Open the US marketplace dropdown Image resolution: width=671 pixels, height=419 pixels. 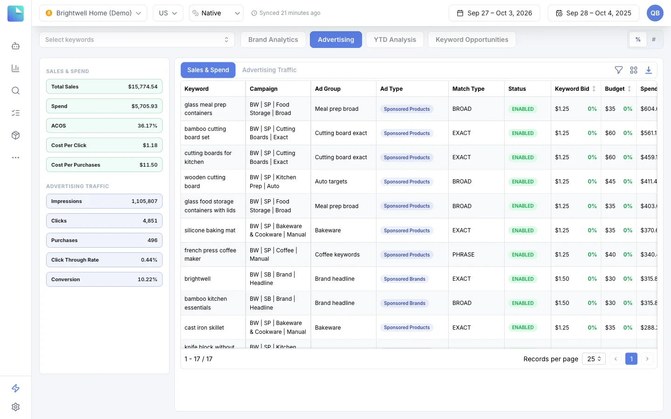click(168, 13)
